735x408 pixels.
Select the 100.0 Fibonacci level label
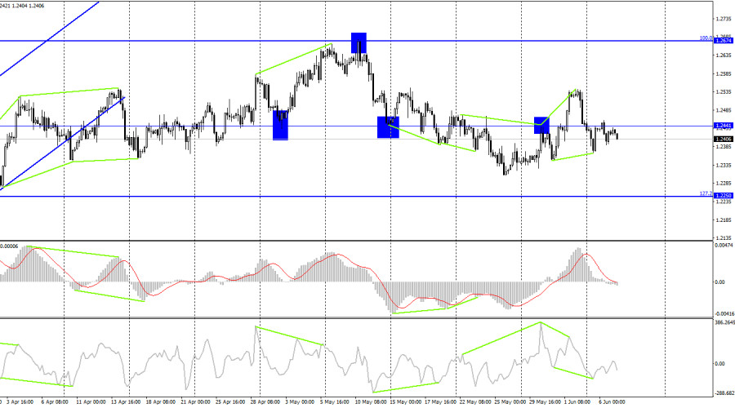pyautogui.click(x=706, y=38)
